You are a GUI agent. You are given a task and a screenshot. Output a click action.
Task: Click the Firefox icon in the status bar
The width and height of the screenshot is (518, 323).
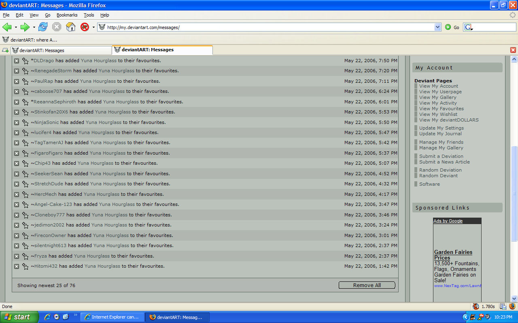[512, 306]
